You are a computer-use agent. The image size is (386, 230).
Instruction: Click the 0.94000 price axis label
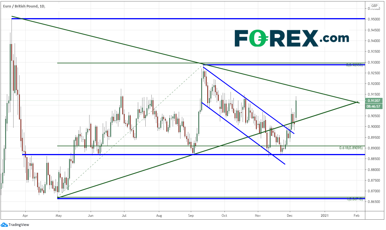click(x=373, y=41)
